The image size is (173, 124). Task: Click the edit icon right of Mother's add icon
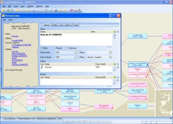pyautogui.click(x=118, y=77)
